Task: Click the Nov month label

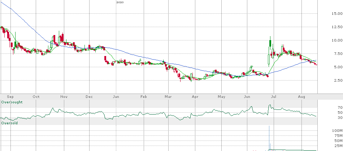Action: (x=64, y=97)
